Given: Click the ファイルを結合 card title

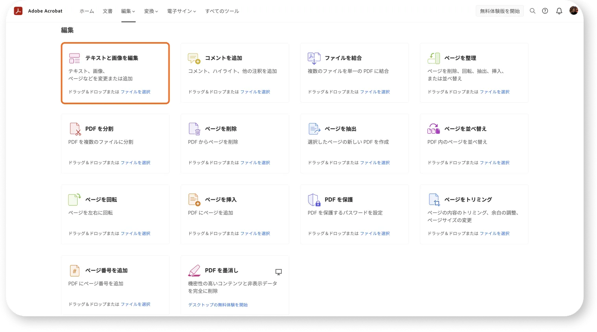Looking at the screenshot, I should pyautogui.click(x=343, y=58).
